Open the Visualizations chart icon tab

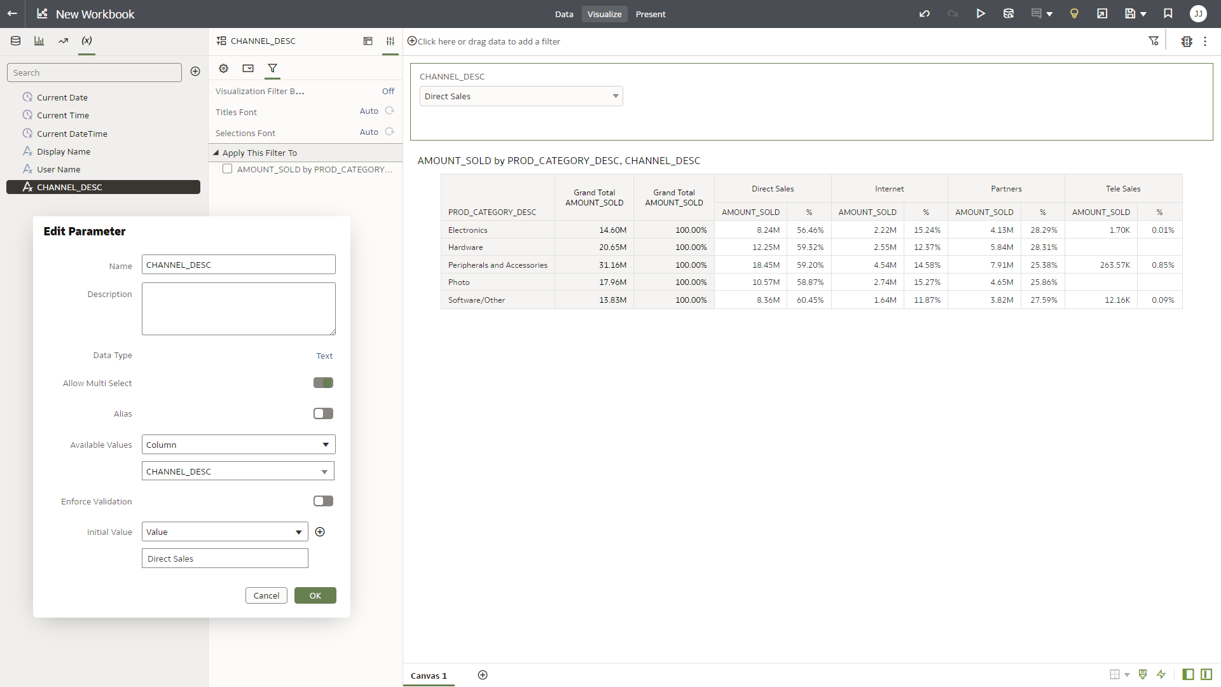(39, 41)
